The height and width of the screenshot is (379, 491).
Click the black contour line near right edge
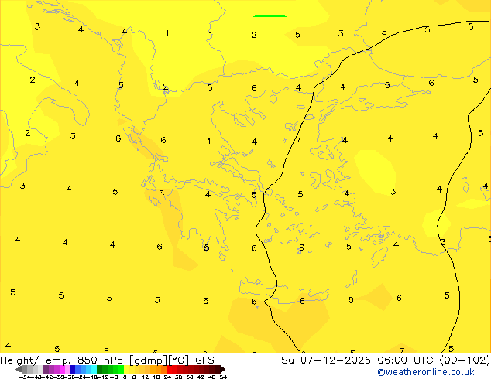click(471, 155)
